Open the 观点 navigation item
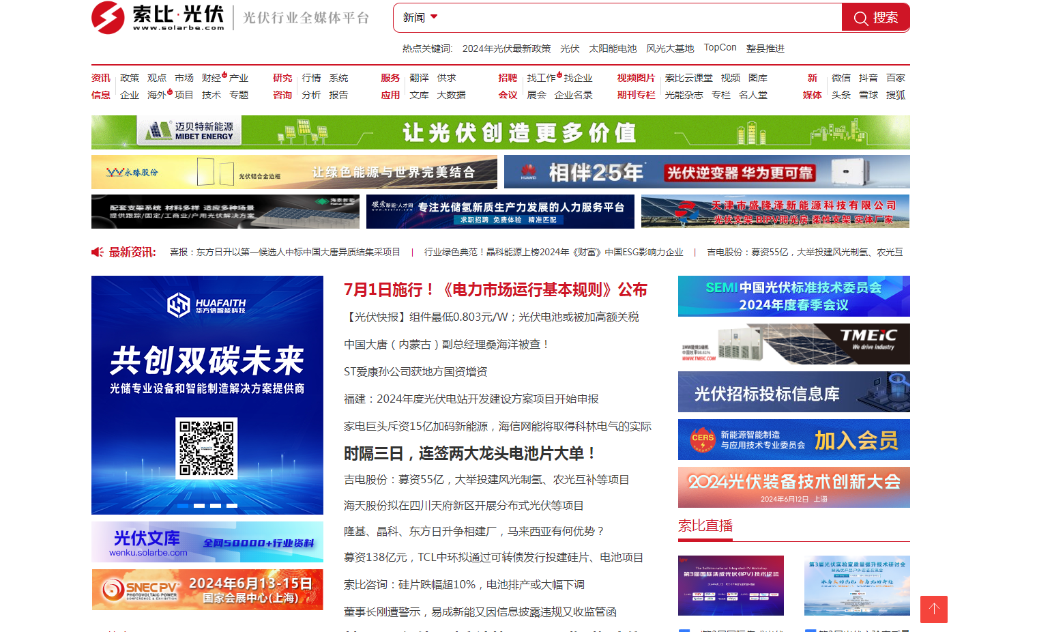1037x632 pixels. pos(157,78)
